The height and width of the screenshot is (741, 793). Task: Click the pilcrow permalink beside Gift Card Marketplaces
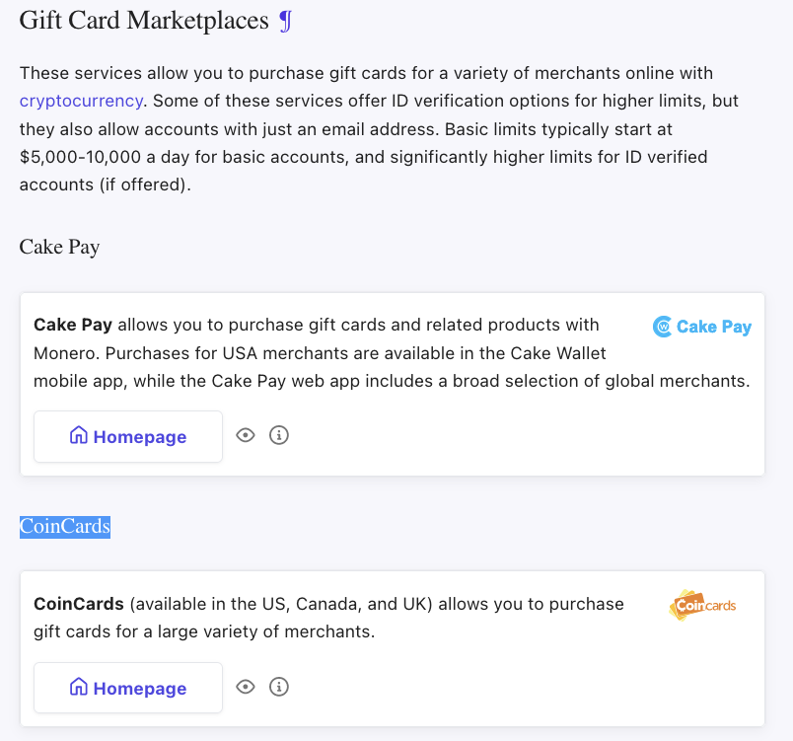pos(286,22)
